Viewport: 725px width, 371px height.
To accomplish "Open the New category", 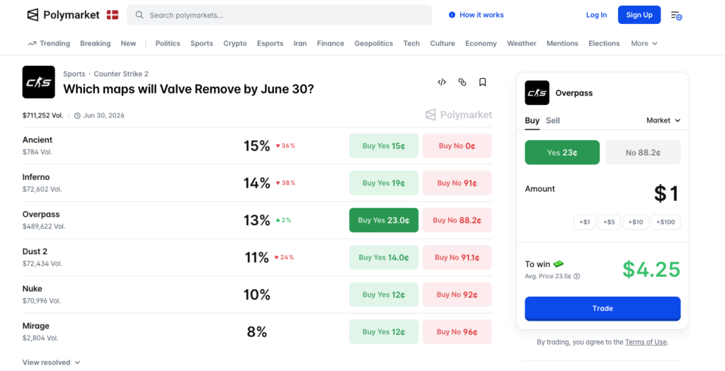I will 129,43.
